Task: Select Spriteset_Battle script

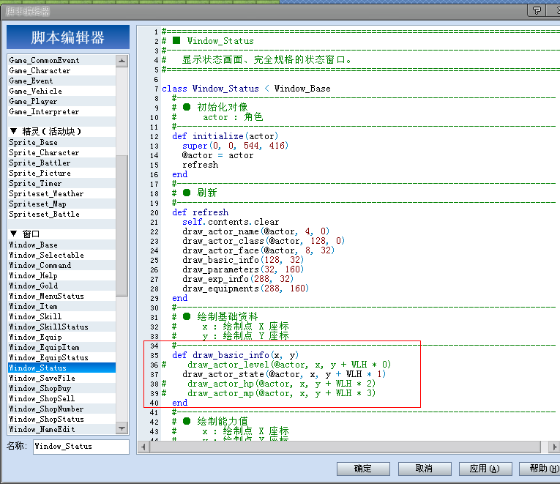Action: point(61,214)
